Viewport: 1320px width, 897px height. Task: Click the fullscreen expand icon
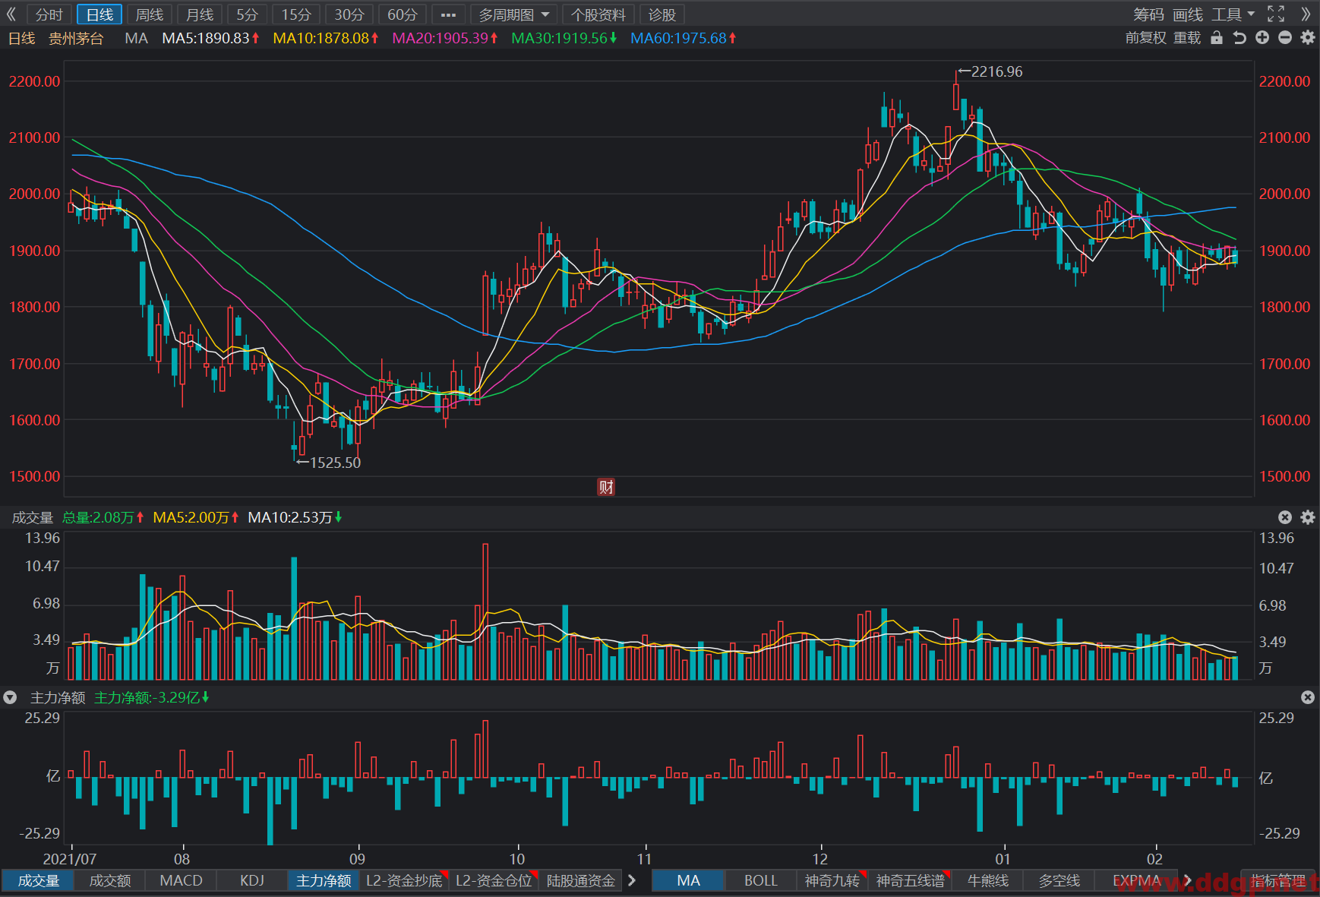point(1276,14)
